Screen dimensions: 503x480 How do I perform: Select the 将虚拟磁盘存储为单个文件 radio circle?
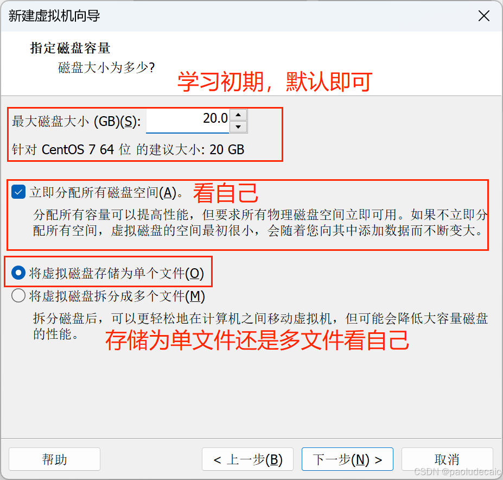18,273
